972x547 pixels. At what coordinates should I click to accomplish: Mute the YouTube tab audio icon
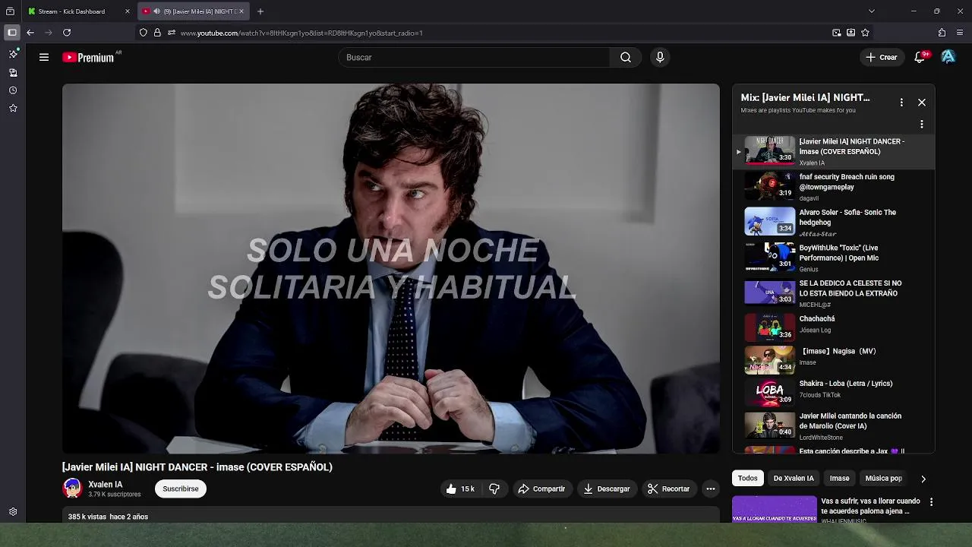[x=156, y=11]
